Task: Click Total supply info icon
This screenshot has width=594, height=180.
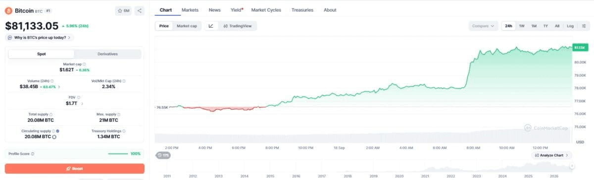Action: tap(51, 114)
